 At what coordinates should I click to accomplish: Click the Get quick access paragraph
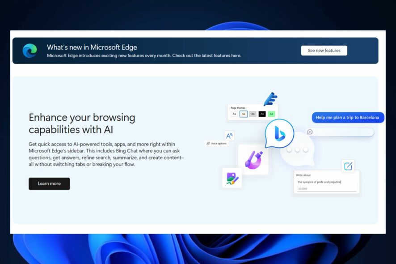click(x=106, y=154)
